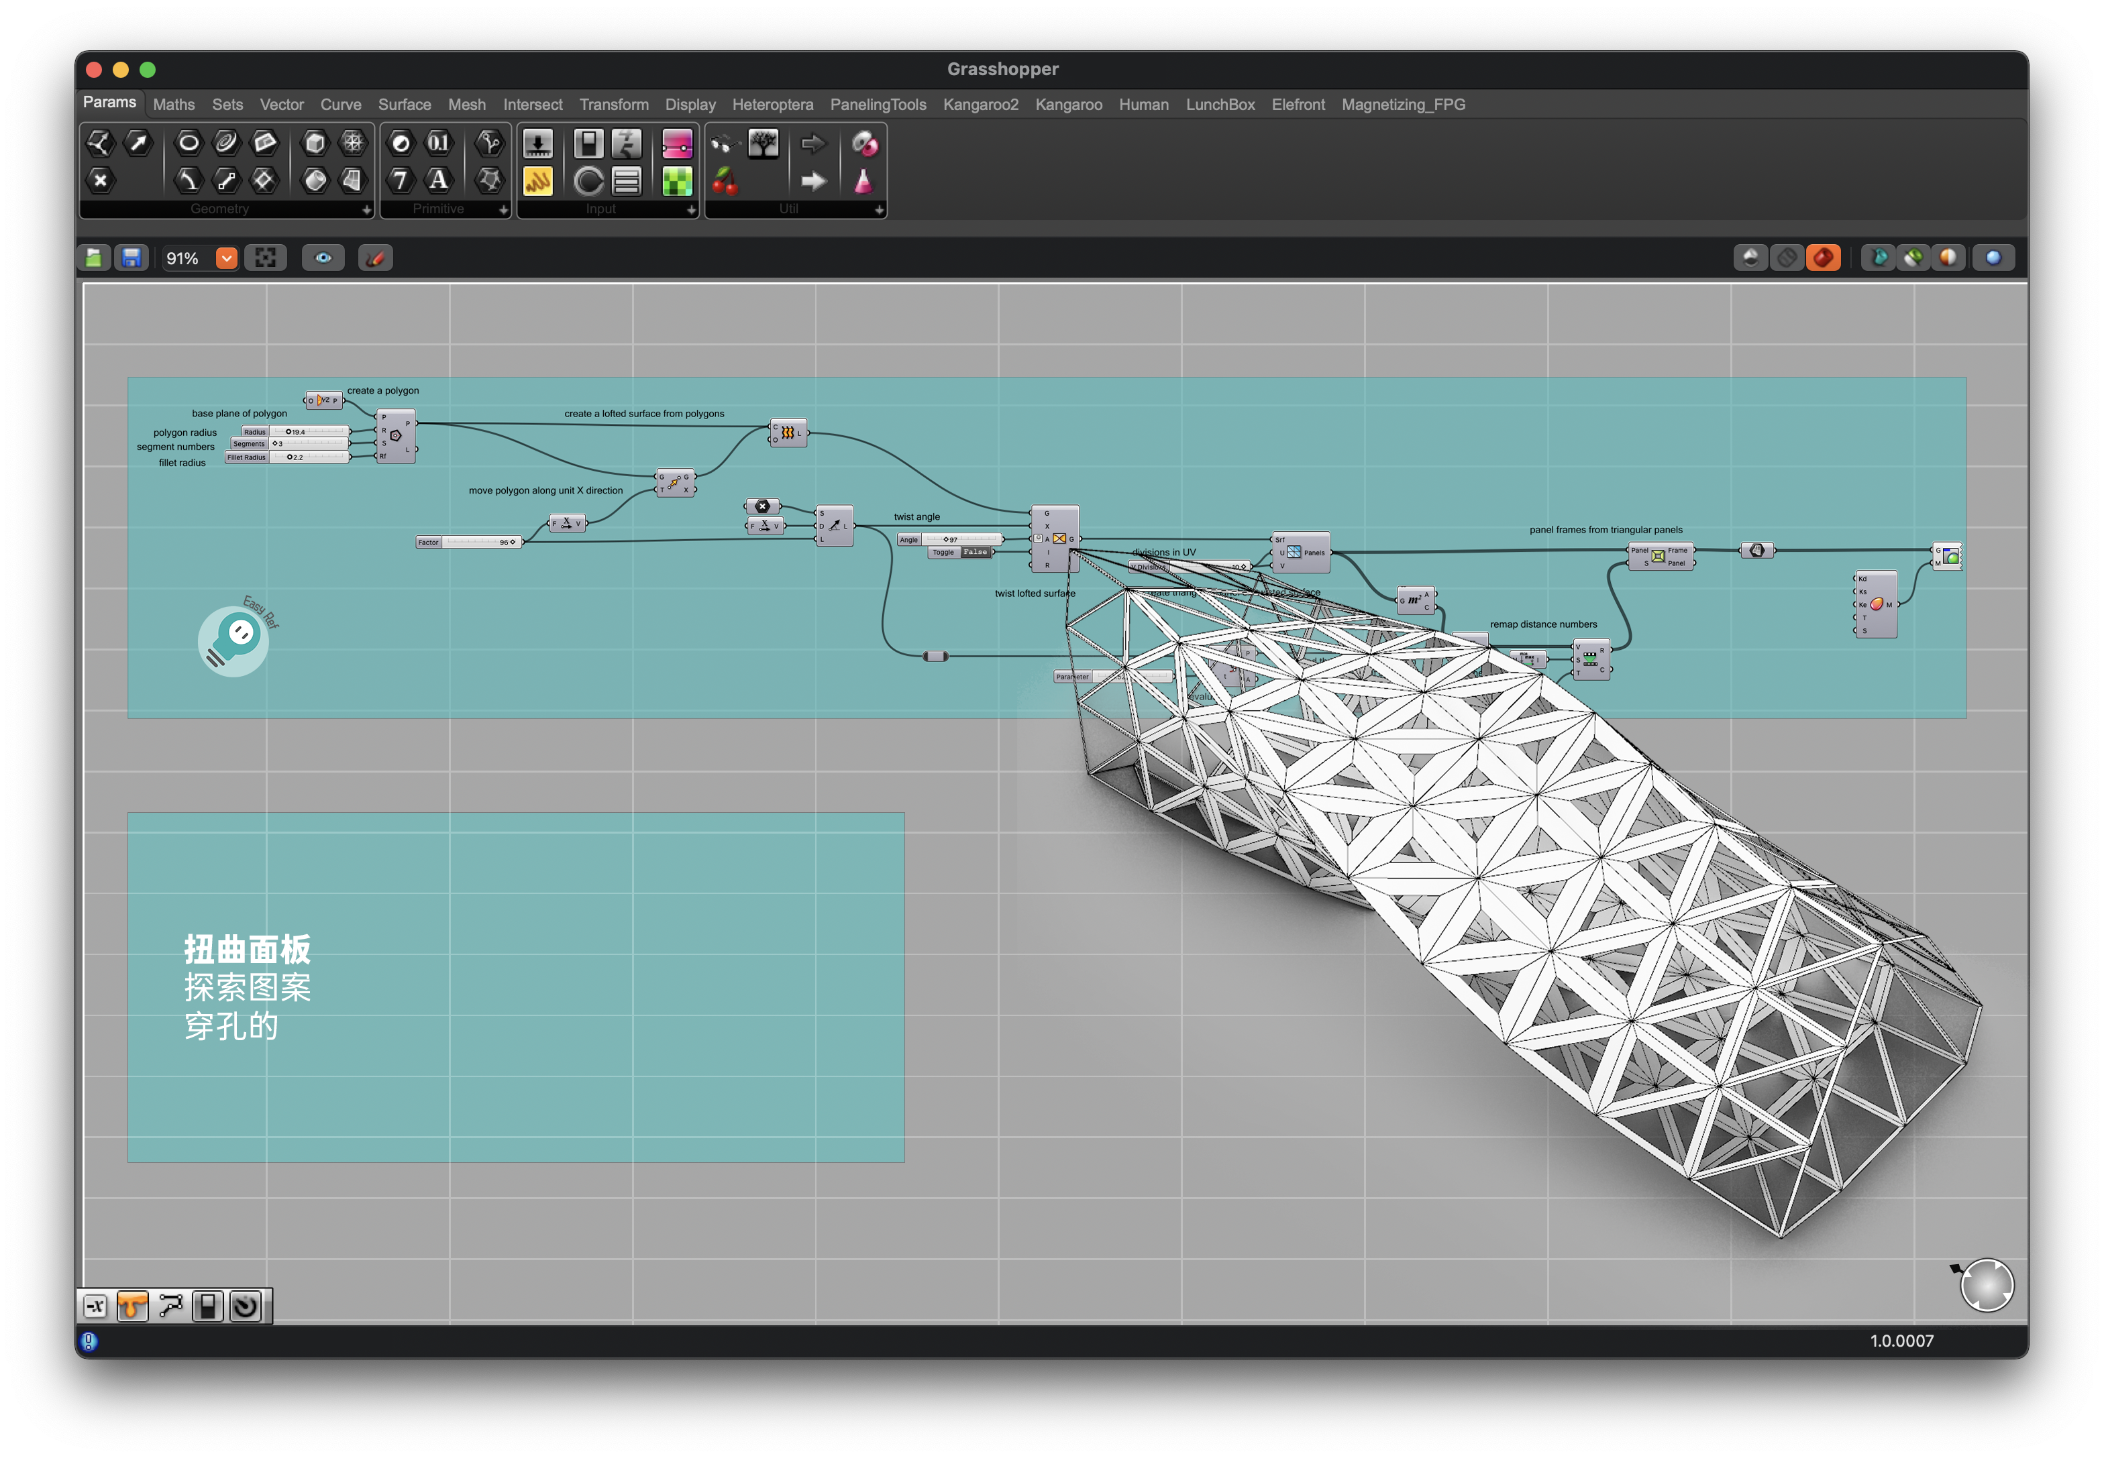Select the Circle geometry parameter
This screenshot has height=1458, width=2104.
point(189,142)
